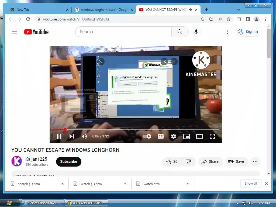
Task: Dislike this video
Action: point(188,162)
